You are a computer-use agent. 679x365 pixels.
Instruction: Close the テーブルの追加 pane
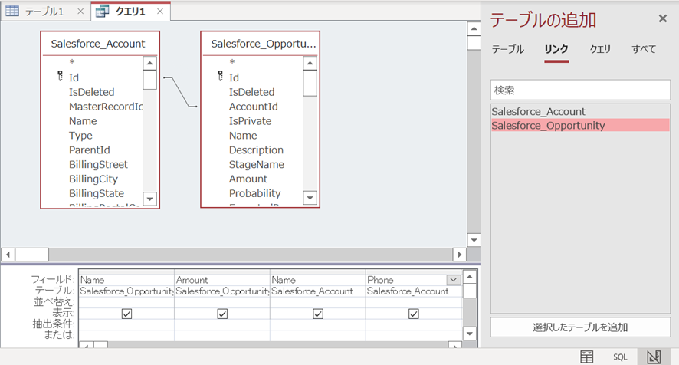(x=662, y=18)
